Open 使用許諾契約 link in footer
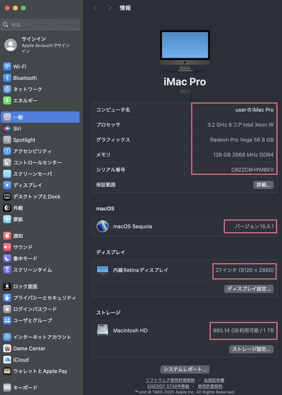The height and width of the screenshot is (395, 282). 210,386
